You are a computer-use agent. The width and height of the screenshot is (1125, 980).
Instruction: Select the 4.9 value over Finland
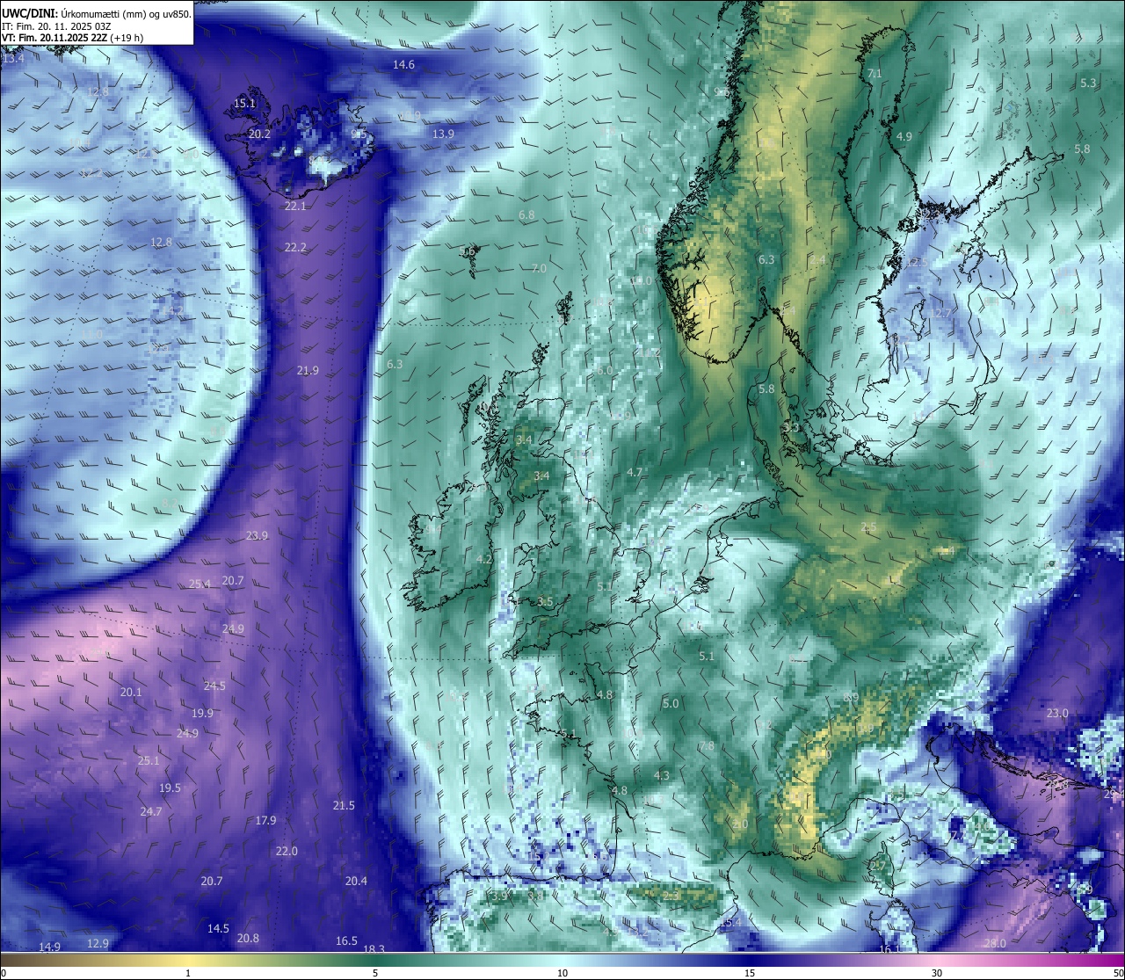point(904,137)
